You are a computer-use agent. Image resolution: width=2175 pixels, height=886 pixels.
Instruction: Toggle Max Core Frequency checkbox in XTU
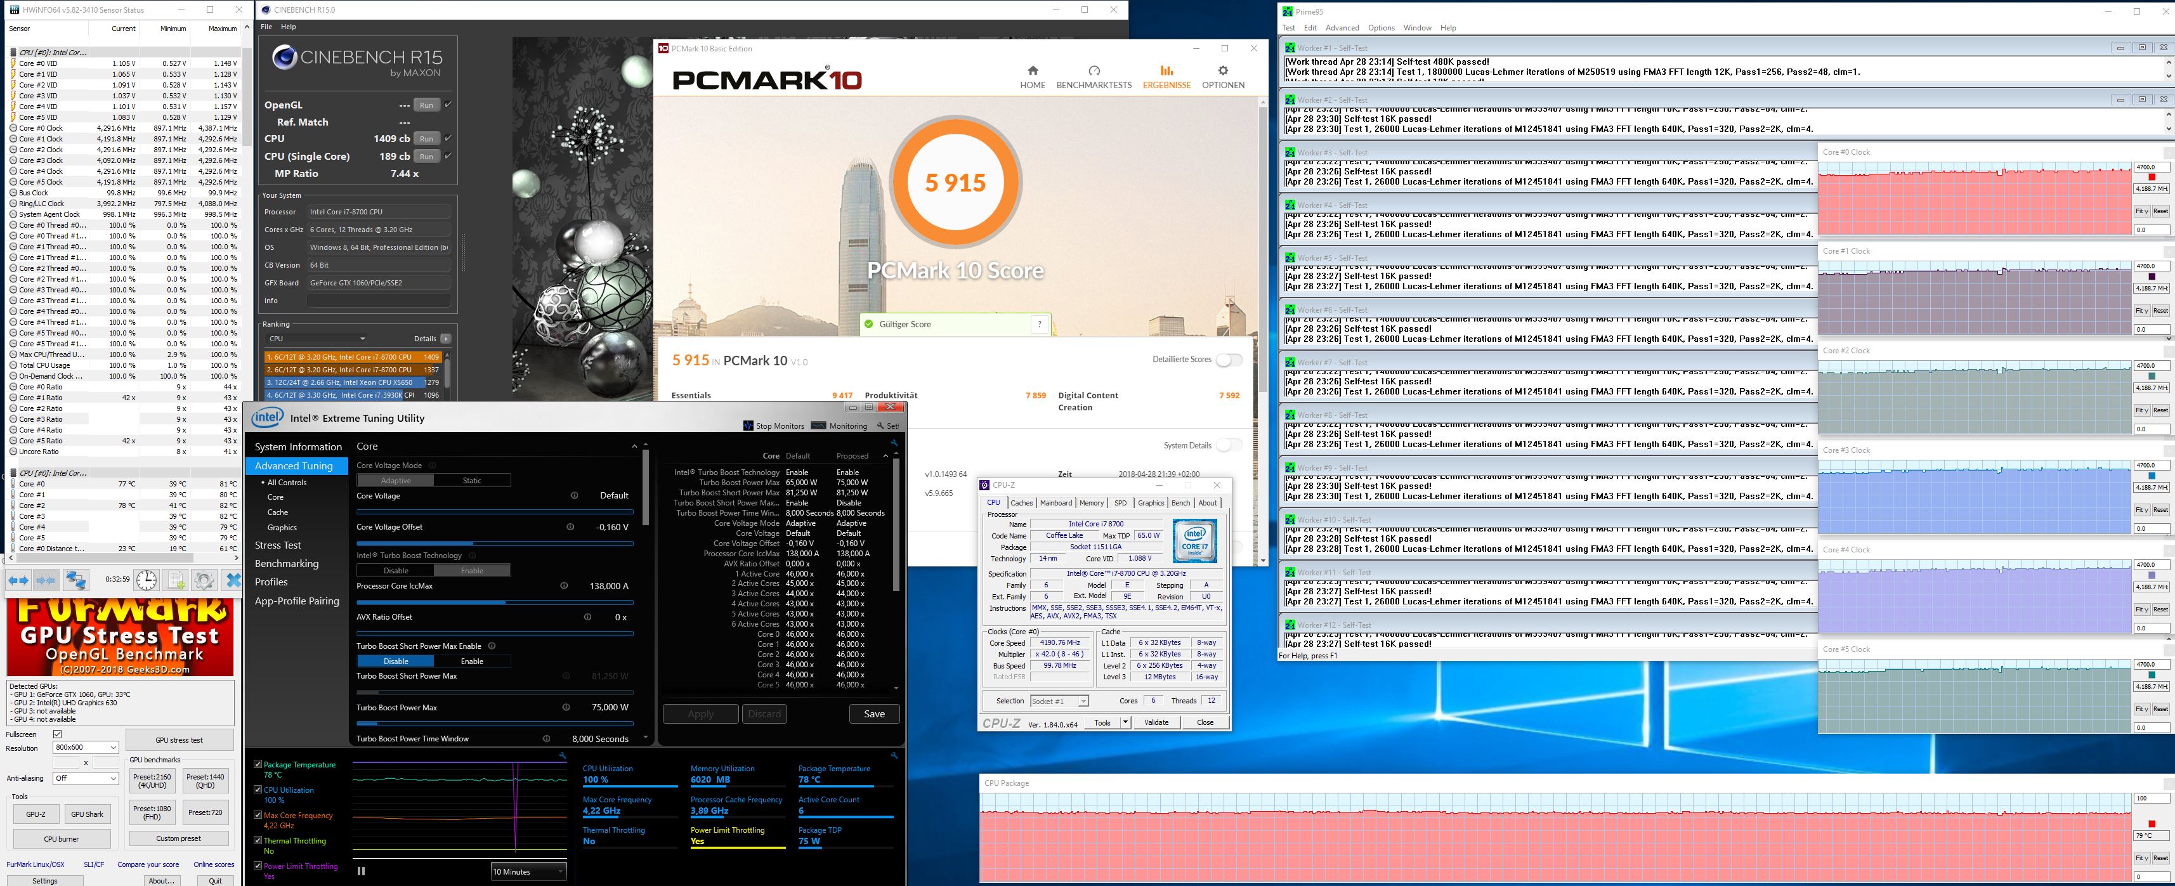pyautogui.click(x=258, y=815)
